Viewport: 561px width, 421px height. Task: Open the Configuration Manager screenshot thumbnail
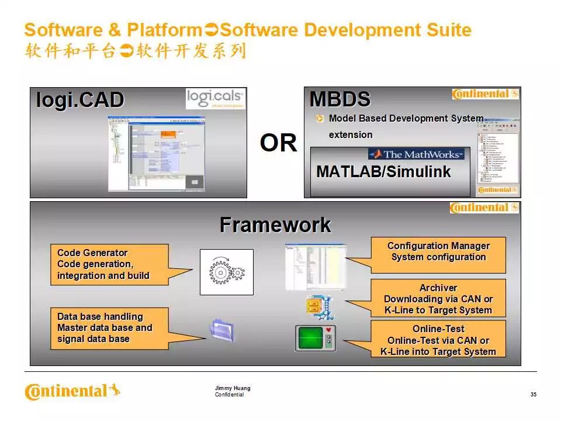(316, 266)
